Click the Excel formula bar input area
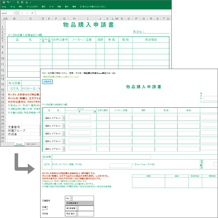Screen dimensions: 218x218 pos(103,13)
